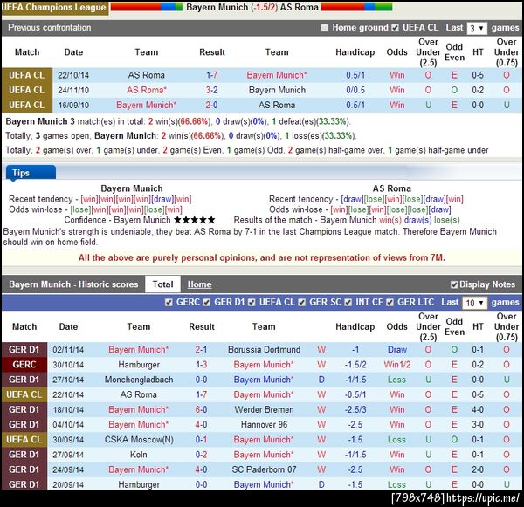Click Werder Bremen team name
This screenshot has width=524, height=507.
[x=264, y=410]
